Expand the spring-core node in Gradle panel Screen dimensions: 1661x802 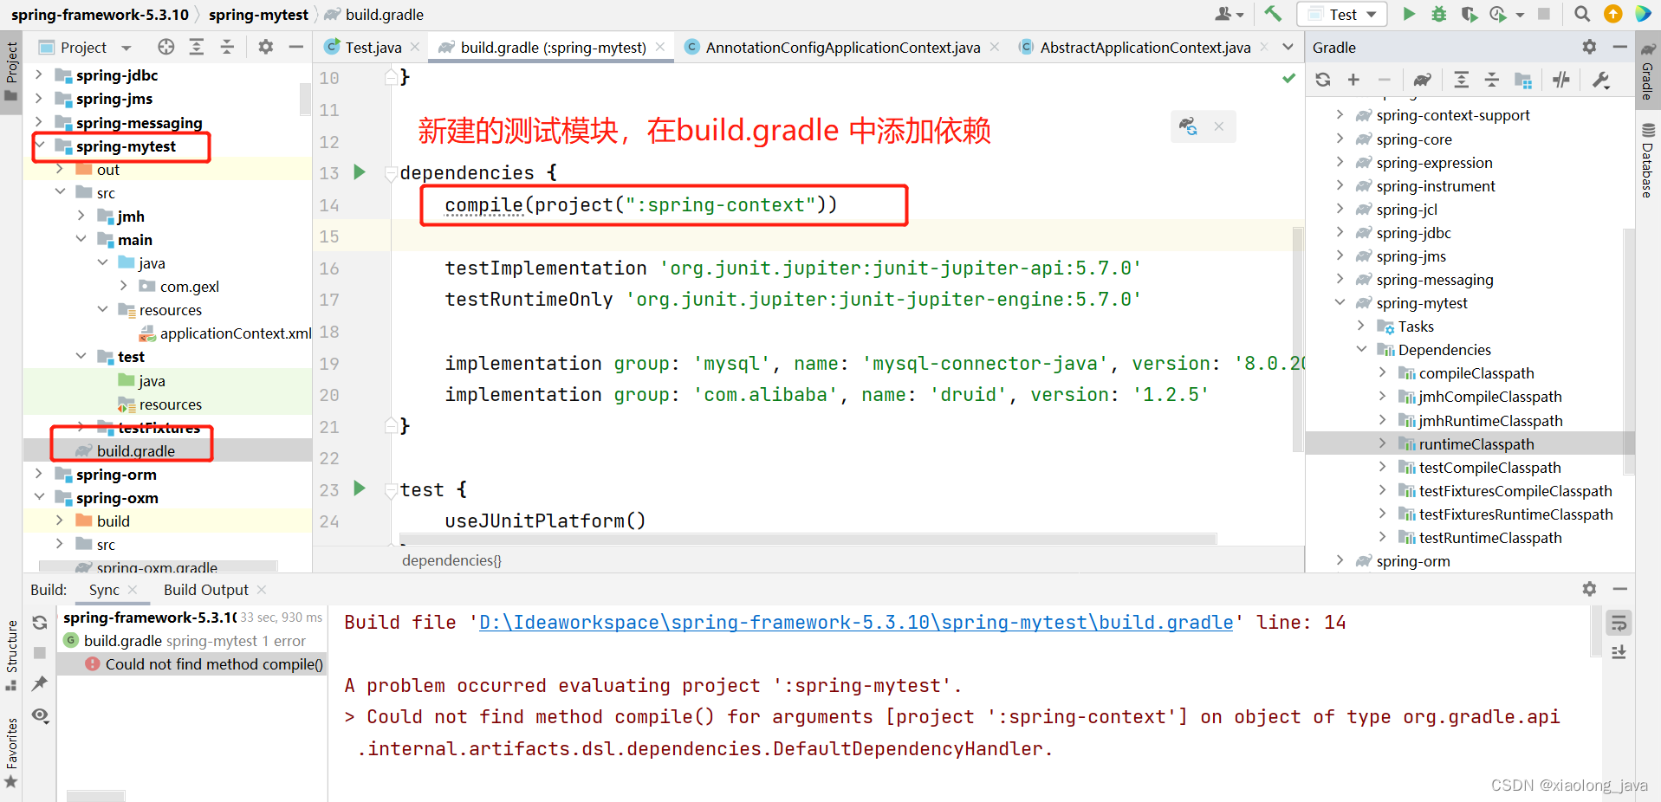[1340, 139]
